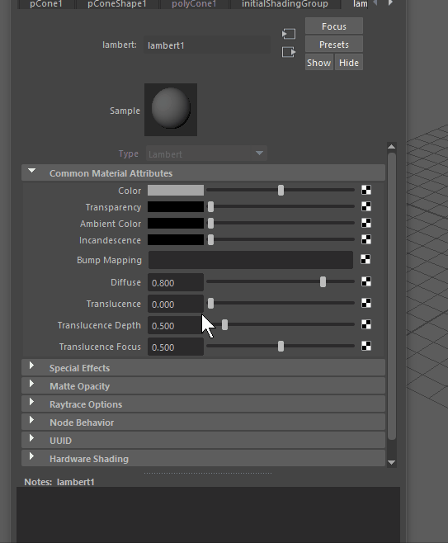
Task: Click the Hide button
Action: (349, 63)
